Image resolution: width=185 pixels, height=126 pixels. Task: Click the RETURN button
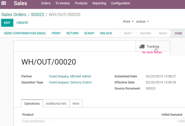[x=72, y=33]
